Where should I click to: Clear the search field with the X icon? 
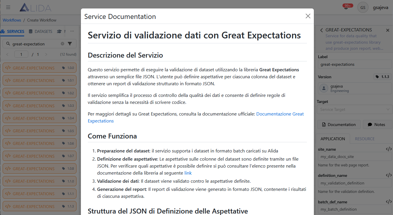tap(62, 44)
